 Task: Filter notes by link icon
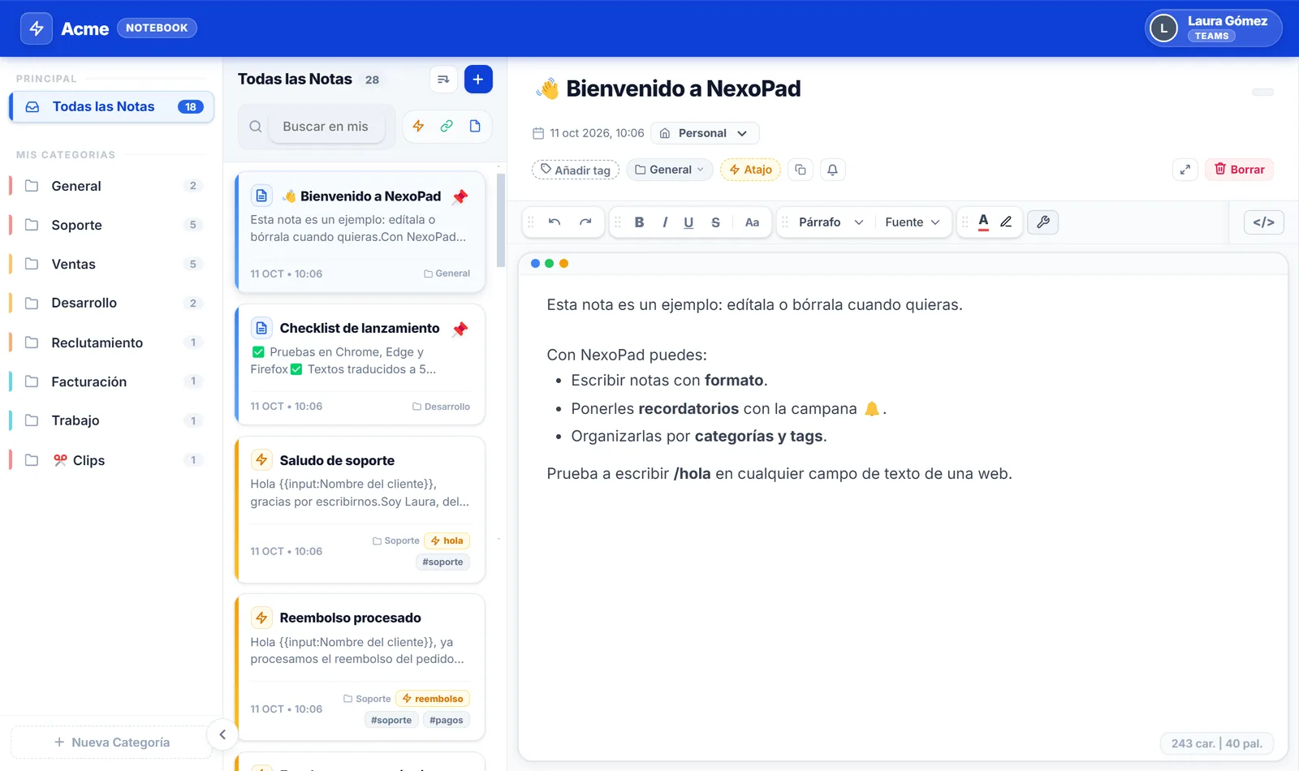447,126
